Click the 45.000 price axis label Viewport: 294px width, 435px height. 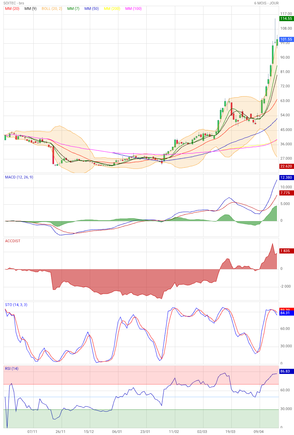point(286,130)
